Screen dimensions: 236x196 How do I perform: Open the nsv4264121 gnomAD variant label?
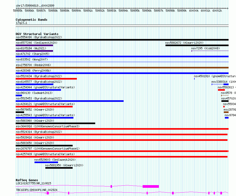coord(45,104)
